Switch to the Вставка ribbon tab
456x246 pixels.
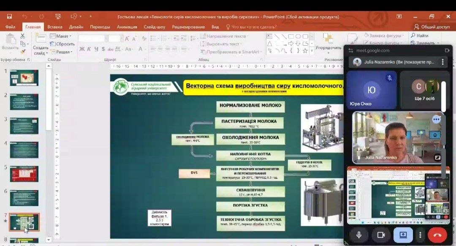(x=54, y=27)
